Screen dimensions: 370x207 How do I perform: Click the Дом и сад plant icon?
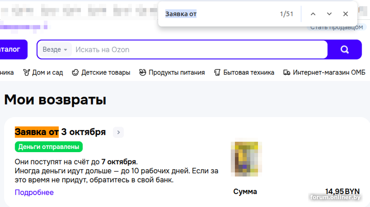[x=26, y=72]
